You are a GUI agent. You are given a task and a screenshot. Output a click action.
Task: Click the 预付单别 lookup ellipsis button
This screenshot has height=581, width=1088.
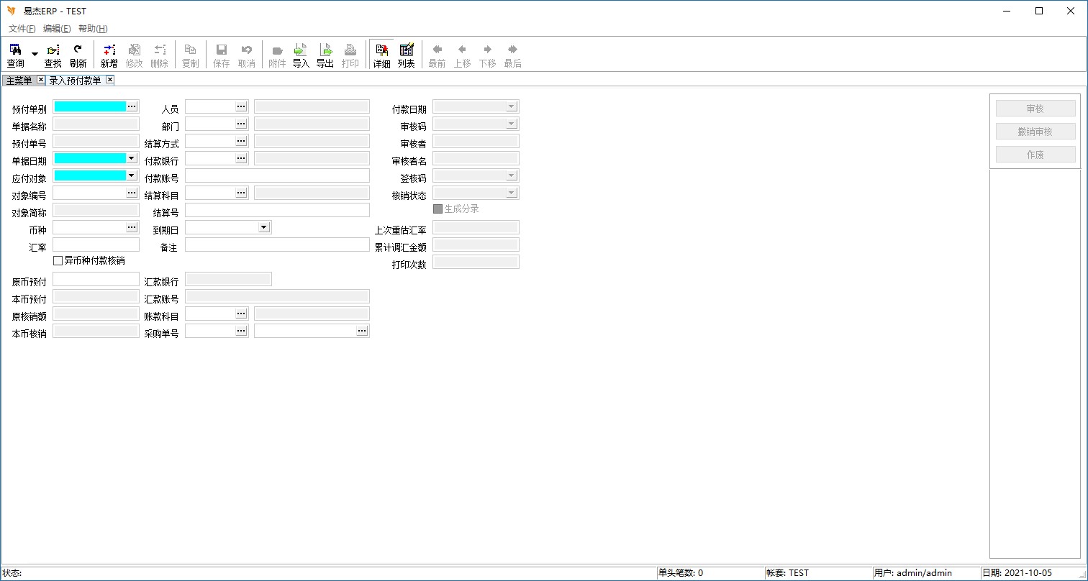[132, 106]
